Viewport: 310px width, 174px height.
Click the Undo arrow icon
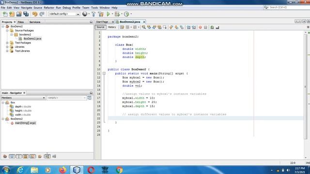coord(35,14)
